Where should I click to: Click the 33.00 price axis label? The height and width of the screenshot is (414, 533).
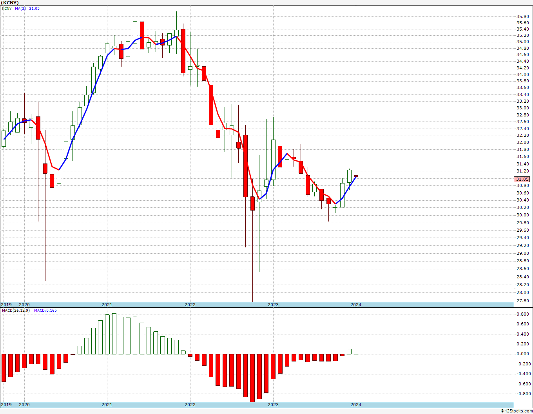pyautogui.click(x=522, y=108)
